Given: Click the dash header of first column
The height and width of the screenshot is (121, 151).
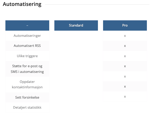Looking at the screenshot, I should (x=27, y=25).
